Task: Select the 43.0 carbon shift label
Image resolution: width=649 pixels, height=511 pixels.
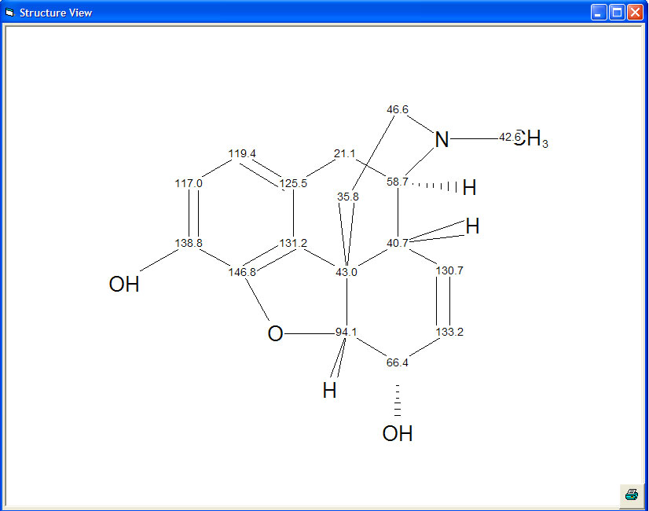Action: [x=346, y=272]
